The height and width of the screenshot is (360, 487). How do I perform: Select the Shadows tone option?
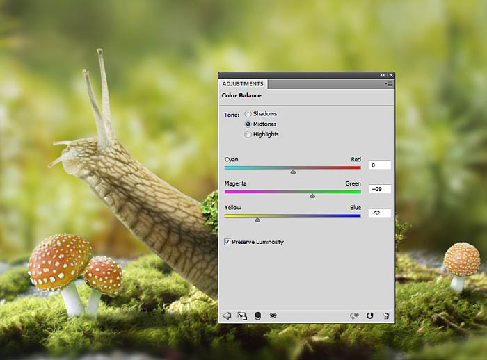pos(248,113)
